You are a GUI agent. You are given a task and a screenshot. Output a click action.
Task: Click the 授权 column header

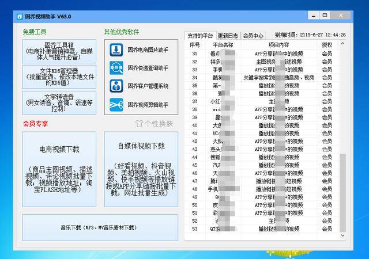pyautogui.click(x=327, y=44)
